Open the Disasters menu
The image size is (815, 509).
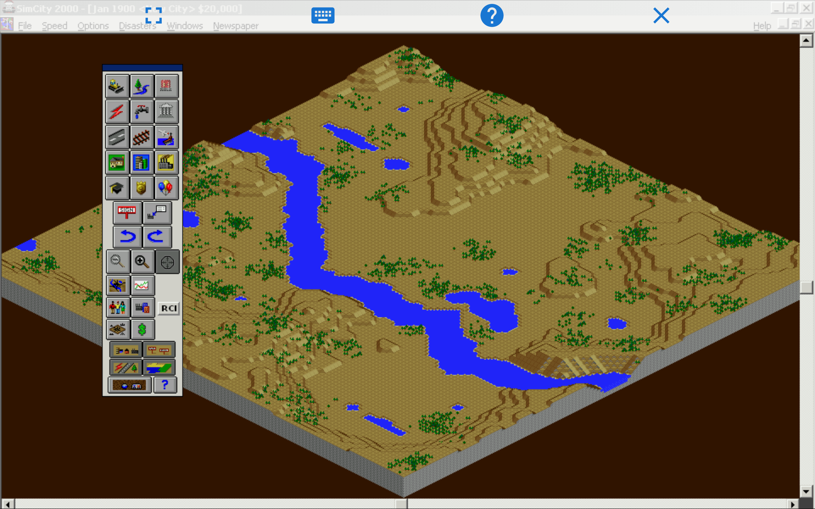138,25
